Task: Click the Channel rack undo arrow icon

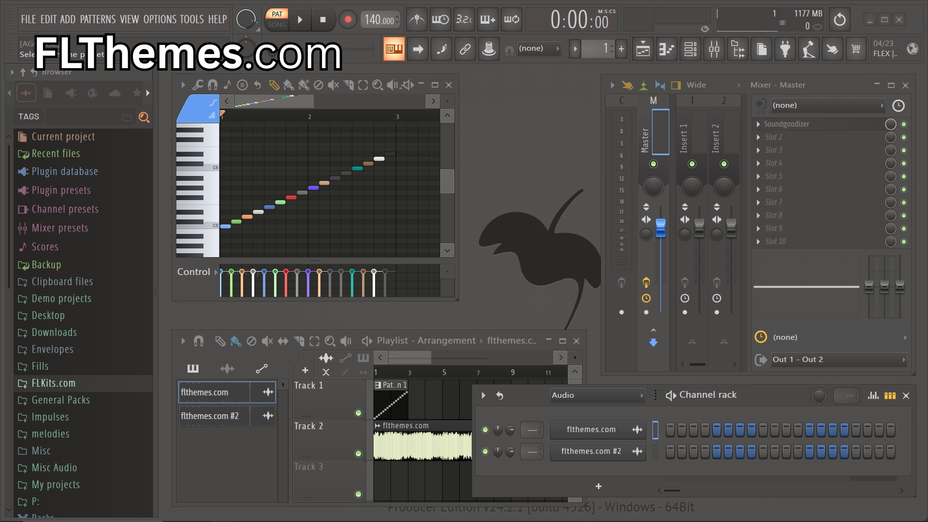Action: pyautogui.click(x=500, y=395)
